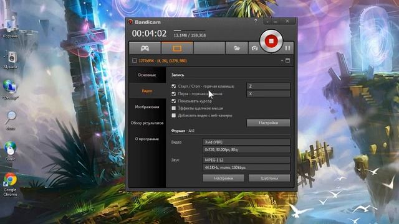Open the Основные settings tab
The height and width of the screenshot is (224, 399).
coord(147,75)
